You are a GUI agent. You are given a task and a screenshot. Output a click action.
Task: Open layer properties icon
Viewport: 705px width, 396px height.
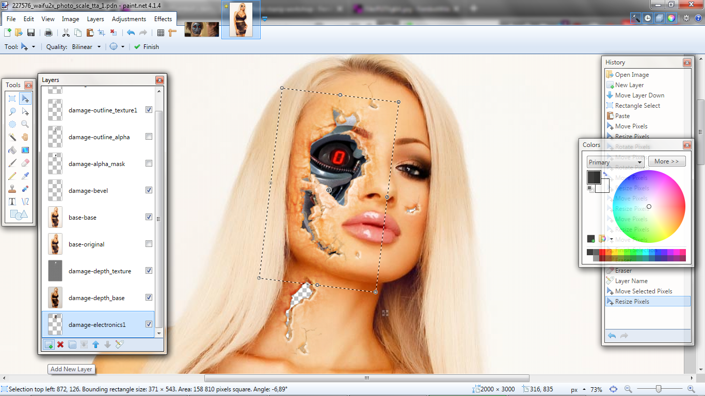120,344
